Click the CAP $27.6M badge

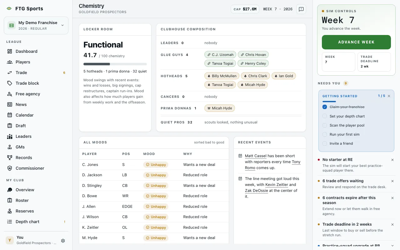245,9
